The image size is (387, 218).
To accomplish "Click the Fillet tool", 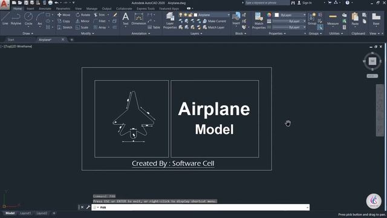I will tap(100, 21).
